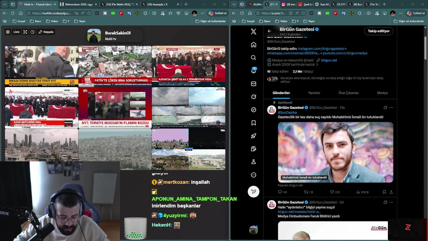This screenshot has width=428, height=241.
Task: Open the pencil-note icon in X sidebar
Action: click(x=253, y=149)
